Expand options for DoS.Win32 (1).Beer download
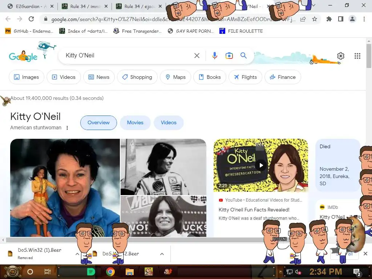The image size is (372, 279). pos(77,254)
